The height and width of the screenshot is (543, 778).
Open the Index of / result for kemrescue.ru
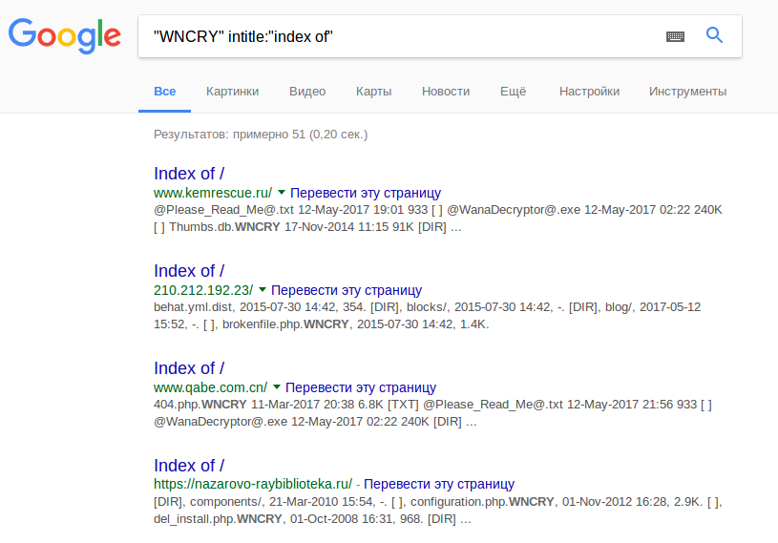tap(189, 174)
